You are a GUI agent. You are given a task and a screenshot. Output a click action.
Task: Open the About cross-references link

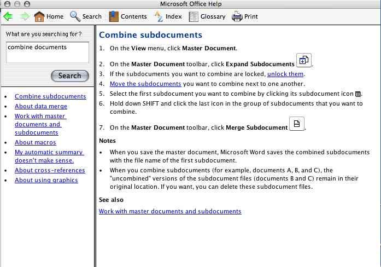point(50,170)
